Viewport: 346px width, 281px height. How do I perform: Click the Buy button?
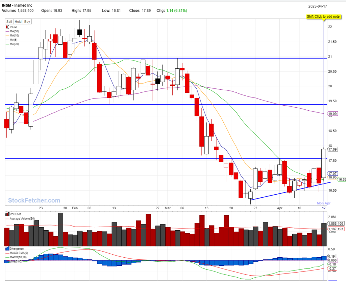pyautogui.click(x=27, y=21)
